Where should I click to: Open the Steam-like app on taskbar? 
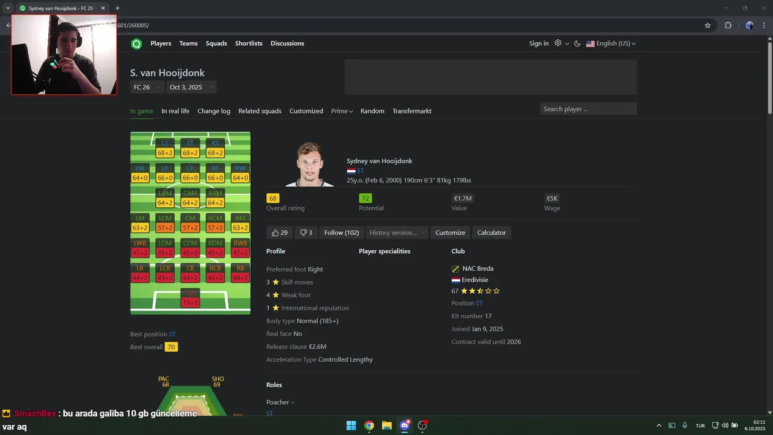423,425
